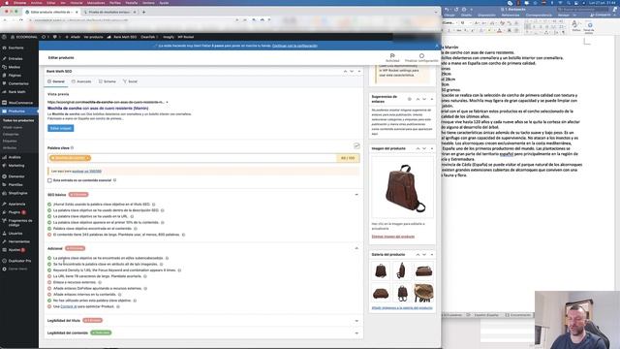
Task: Open WooCommerce in the sidebar
Action: click(x=20, y=103)
